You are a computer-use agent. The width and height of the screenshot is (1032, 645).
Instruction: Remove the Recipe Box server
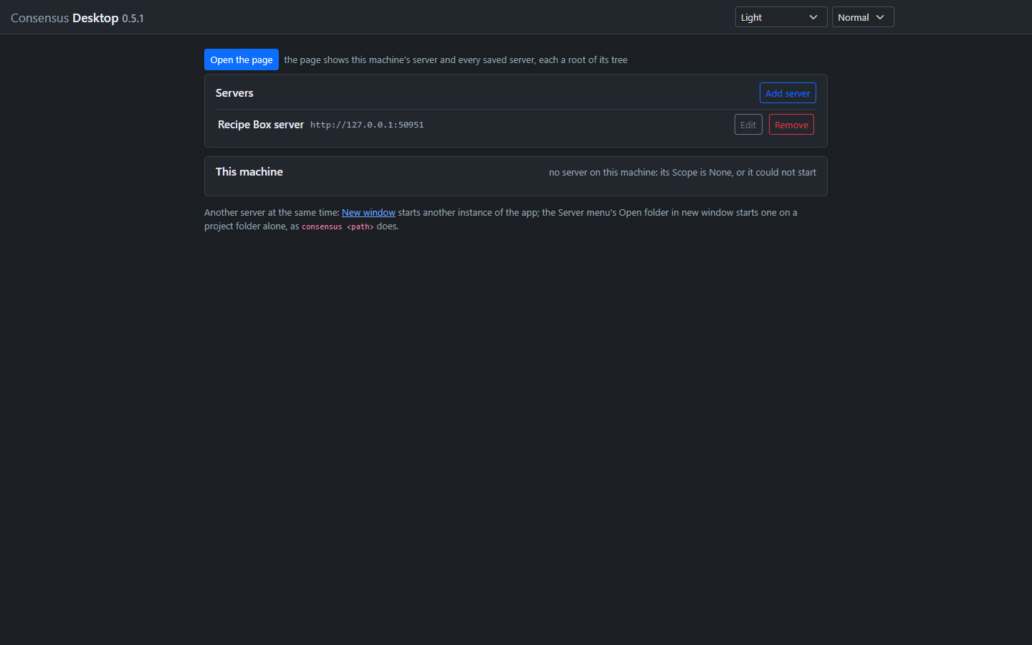[791, 125]
